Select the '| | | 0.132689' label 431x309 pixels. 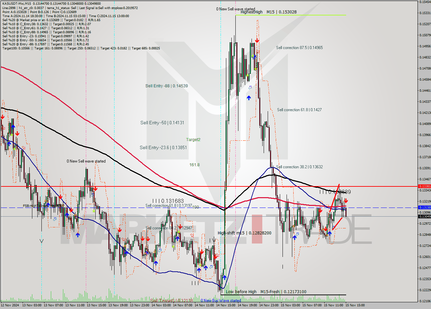click(x=335, y=192)
